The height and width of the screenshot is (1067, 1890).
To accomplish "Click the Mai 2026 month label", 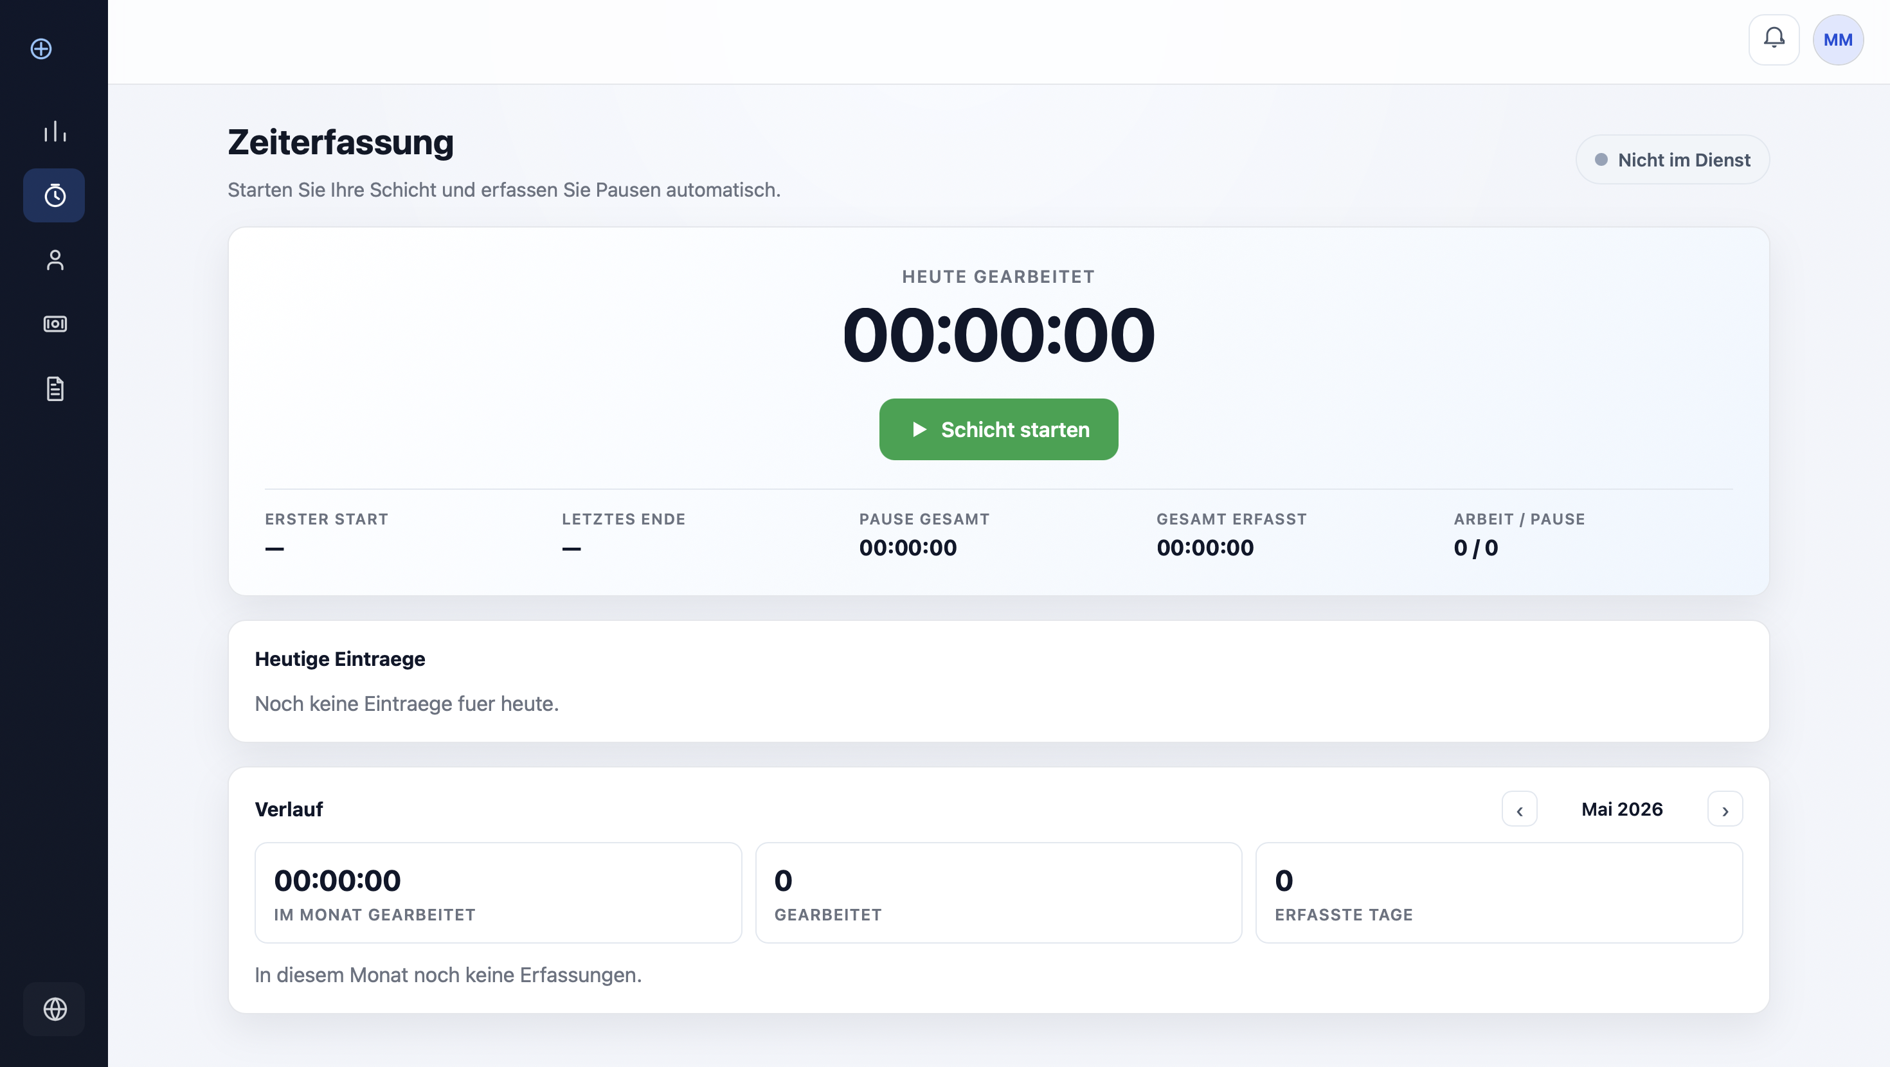I will coord(1622,809).
